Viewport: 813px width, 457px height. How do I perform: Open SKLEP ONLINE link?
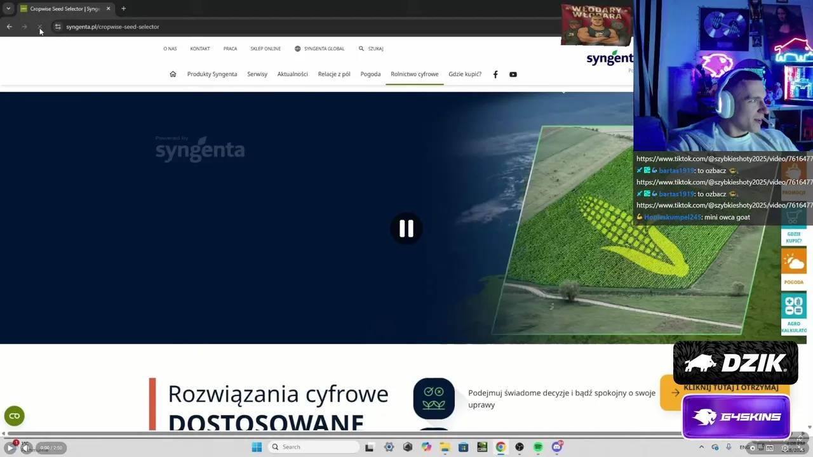pos(265,48)
